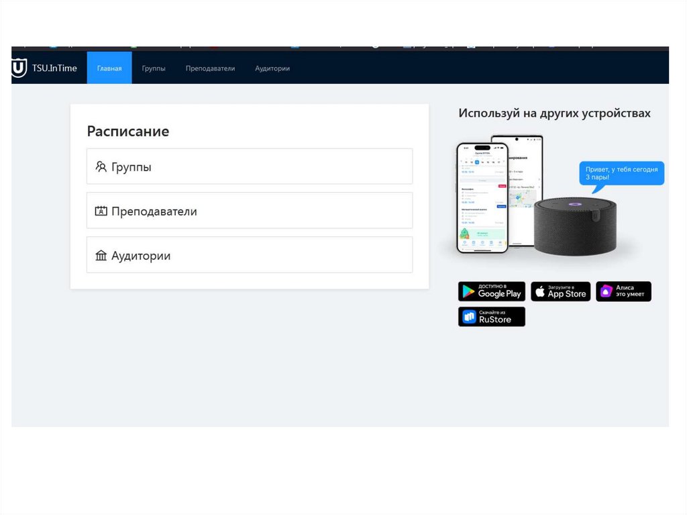Click the ID badge icon beside Преподаватели

(x=101, y=211)
